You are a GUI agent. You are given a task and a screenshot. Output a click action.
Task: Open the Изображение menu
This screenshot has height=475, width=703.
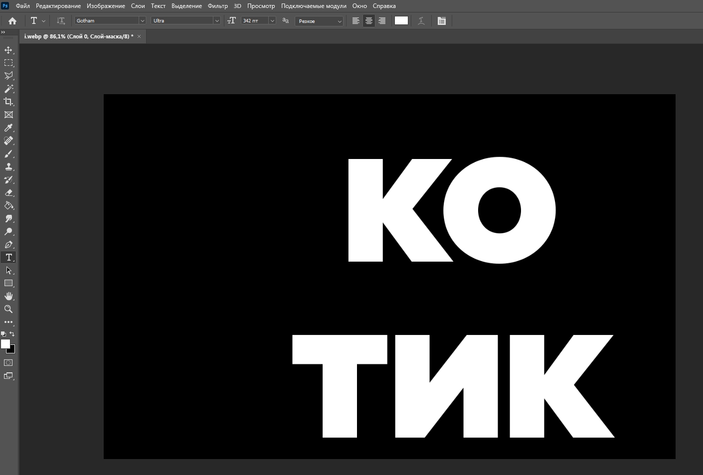pos(106,6)
